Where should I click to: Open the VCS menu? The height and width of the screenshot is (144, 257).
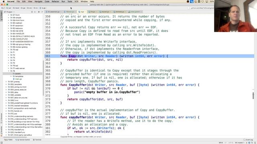[76, 2]
